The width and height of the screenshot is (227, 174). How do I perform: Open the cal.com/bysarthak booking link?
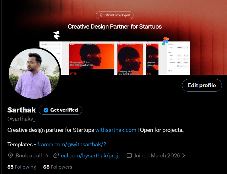point(91,156)
